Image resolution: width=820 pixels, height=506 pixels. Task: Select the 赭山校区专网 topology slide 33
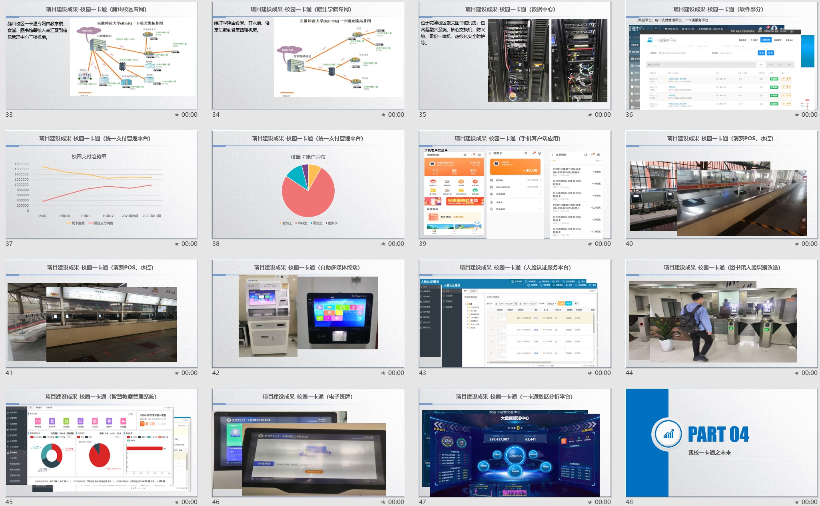101,56
